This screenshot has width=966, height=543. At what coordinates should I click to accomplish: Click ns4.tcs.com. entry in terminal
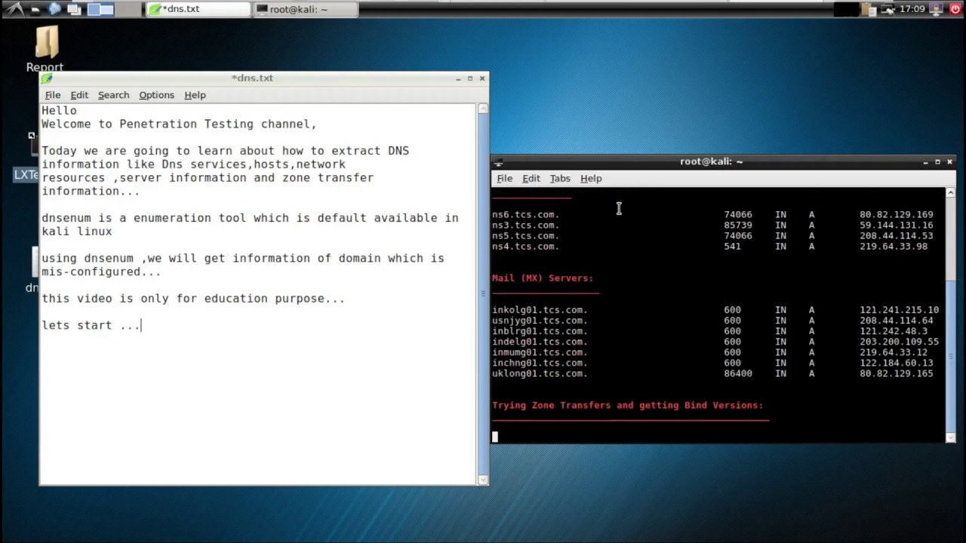tap(525, 247)
